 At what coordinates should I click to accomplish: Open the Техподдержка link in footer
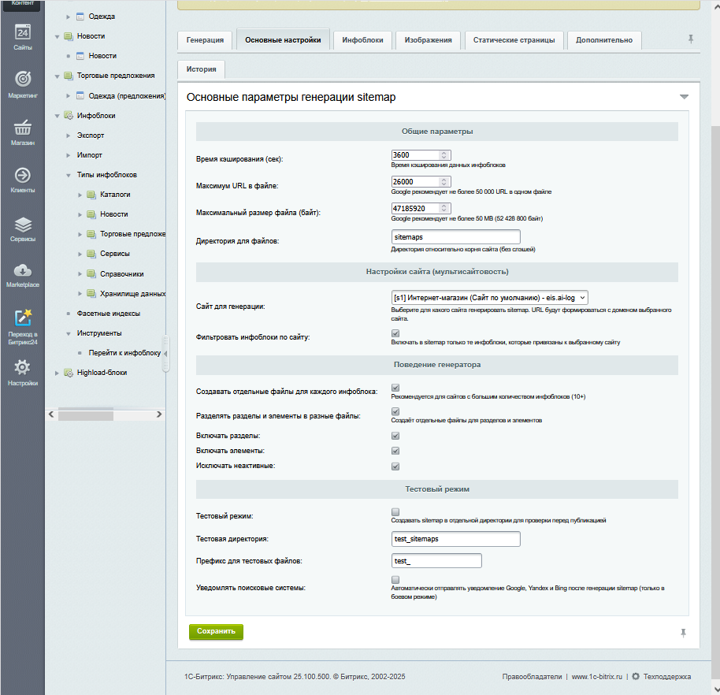tap(666, 676)
